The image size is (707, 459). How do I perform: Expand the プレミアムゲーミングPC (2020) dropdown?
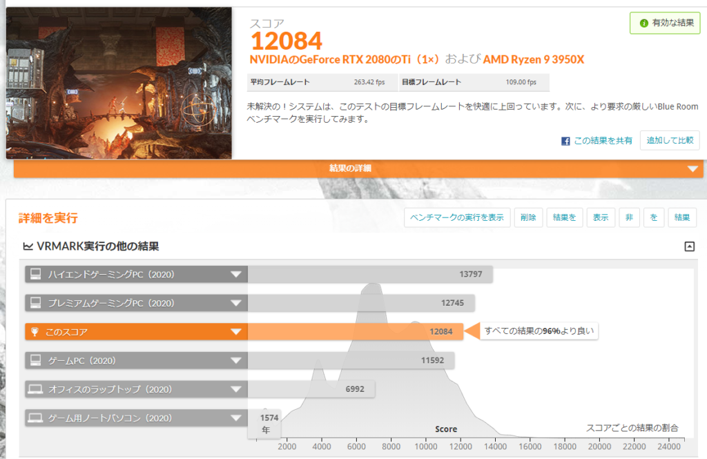point(236,303)
